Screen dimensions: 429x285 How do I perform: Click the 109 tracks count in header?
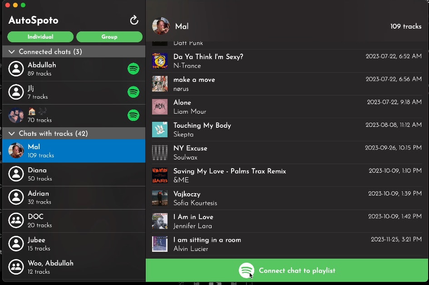[x=406, y=26]
